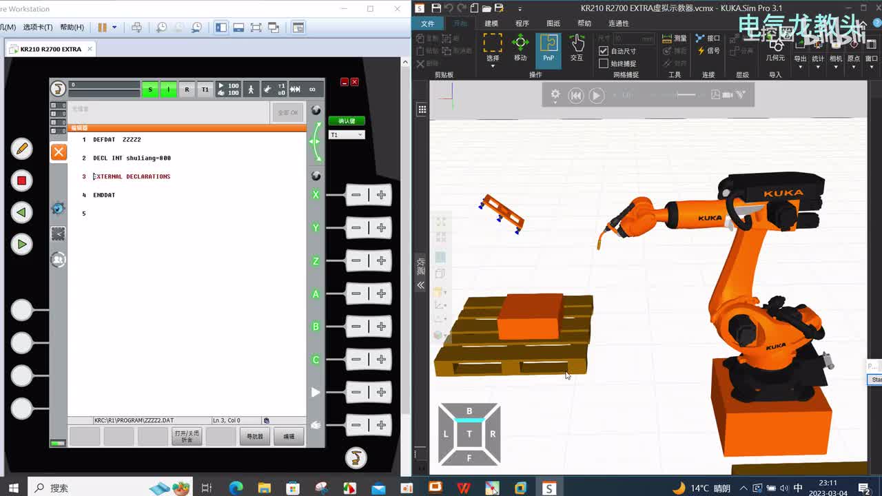Screen dimensions: 882x496
Task: Toggle the 自动尺寸 checkbox
Action: 604,51
